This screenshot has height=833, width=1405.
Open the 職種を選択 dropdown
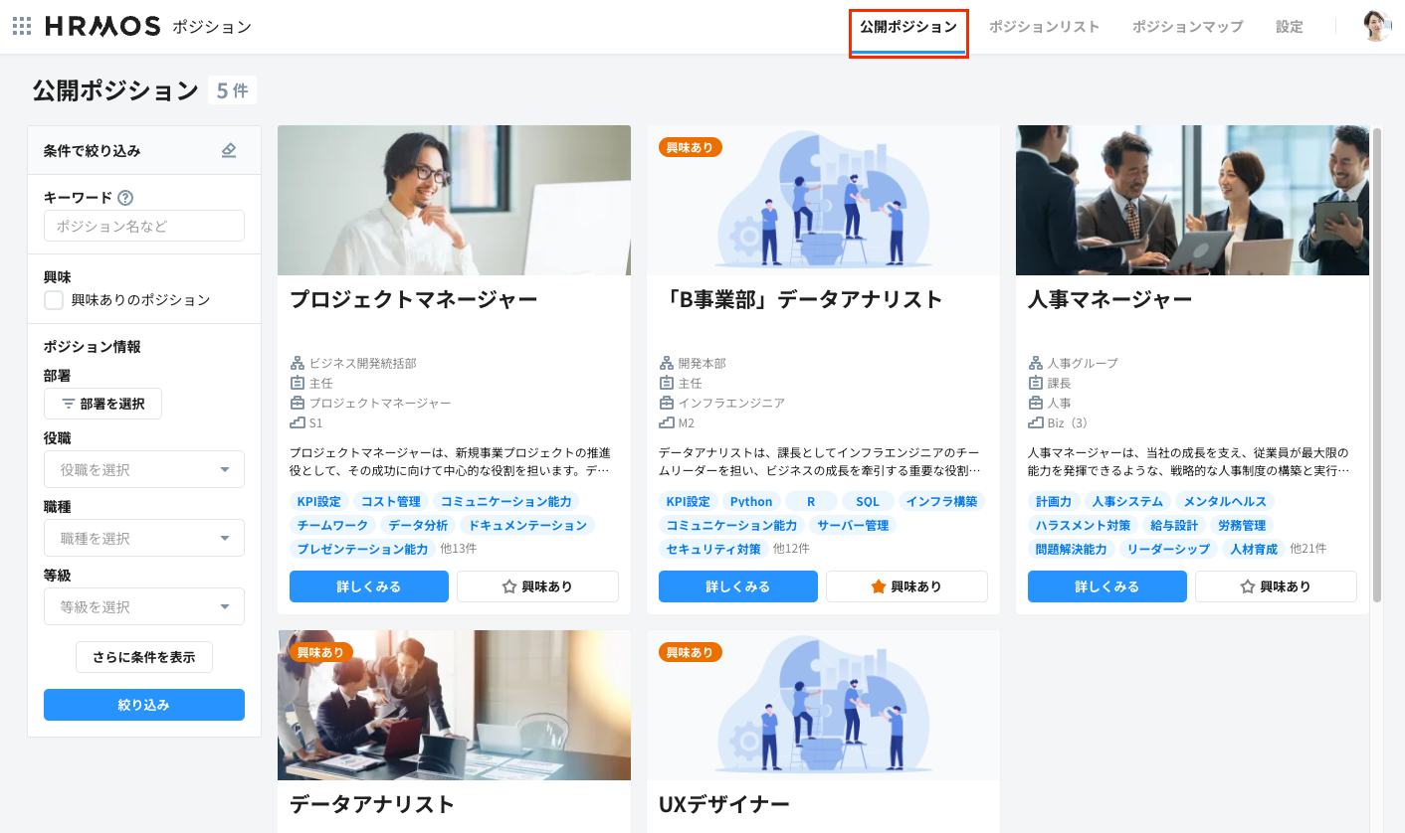143,538
